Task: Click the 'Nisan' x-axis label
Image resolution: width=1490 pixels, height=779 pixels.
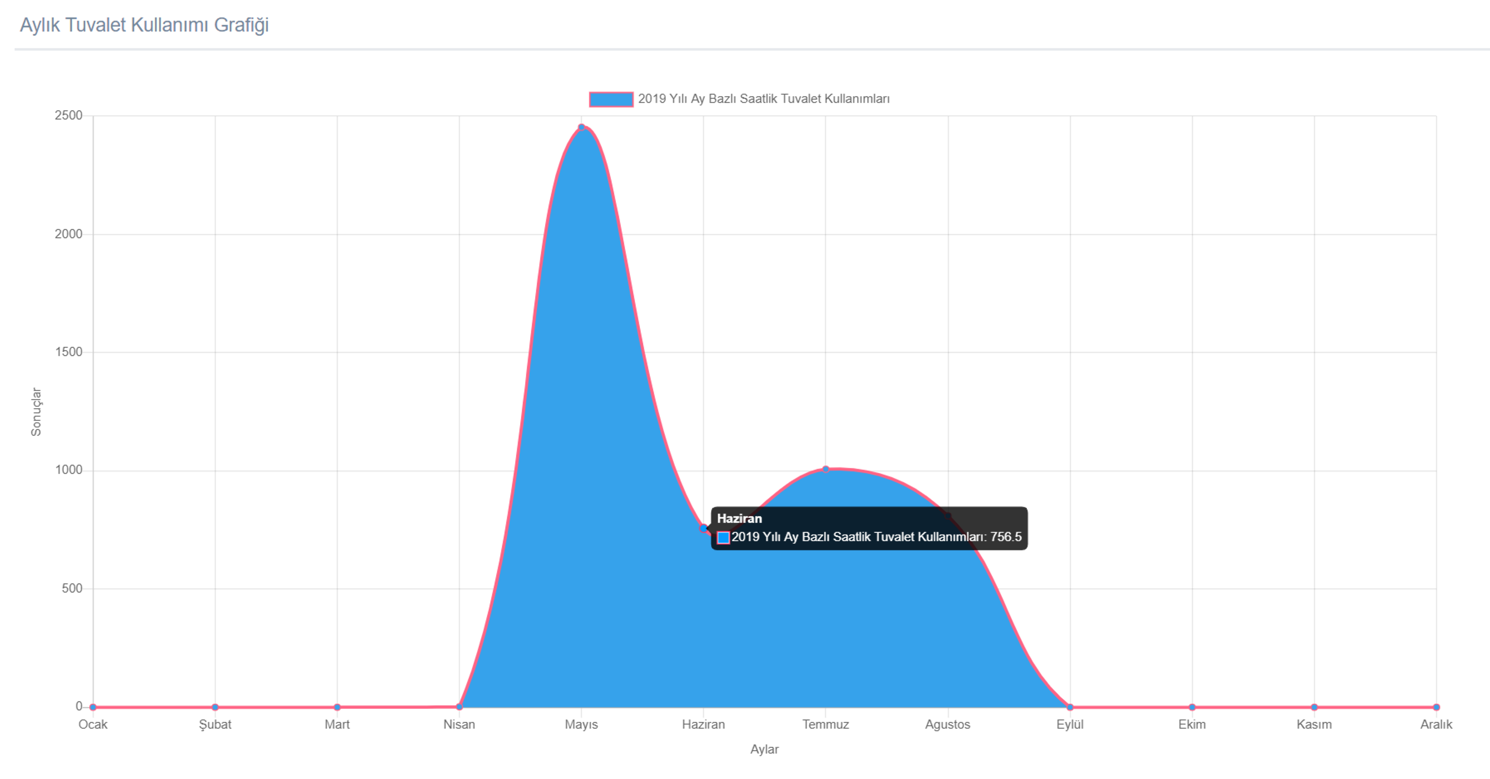Action: pos(459,724)
